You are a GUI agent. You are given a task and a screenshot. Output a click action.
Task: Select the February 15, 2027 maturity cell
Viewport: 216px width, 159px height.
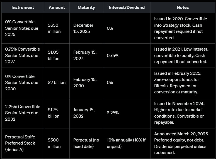tap(85, 55)
